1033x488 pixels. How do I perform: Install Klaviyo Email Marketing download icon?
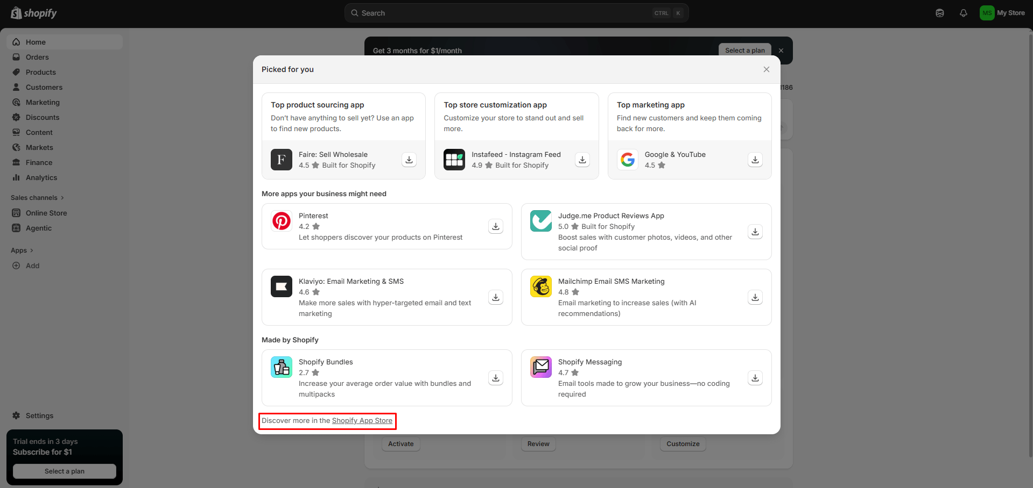tap(496, 297)
